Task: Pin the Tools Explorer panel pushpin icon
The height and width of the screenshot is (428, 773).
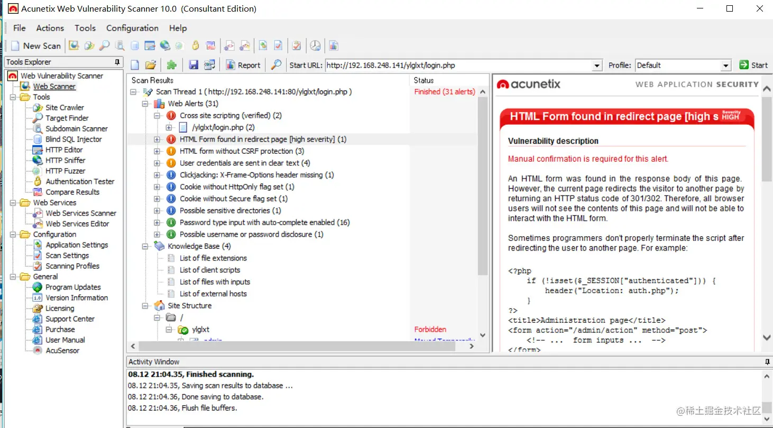Action: tap(117, 62)
